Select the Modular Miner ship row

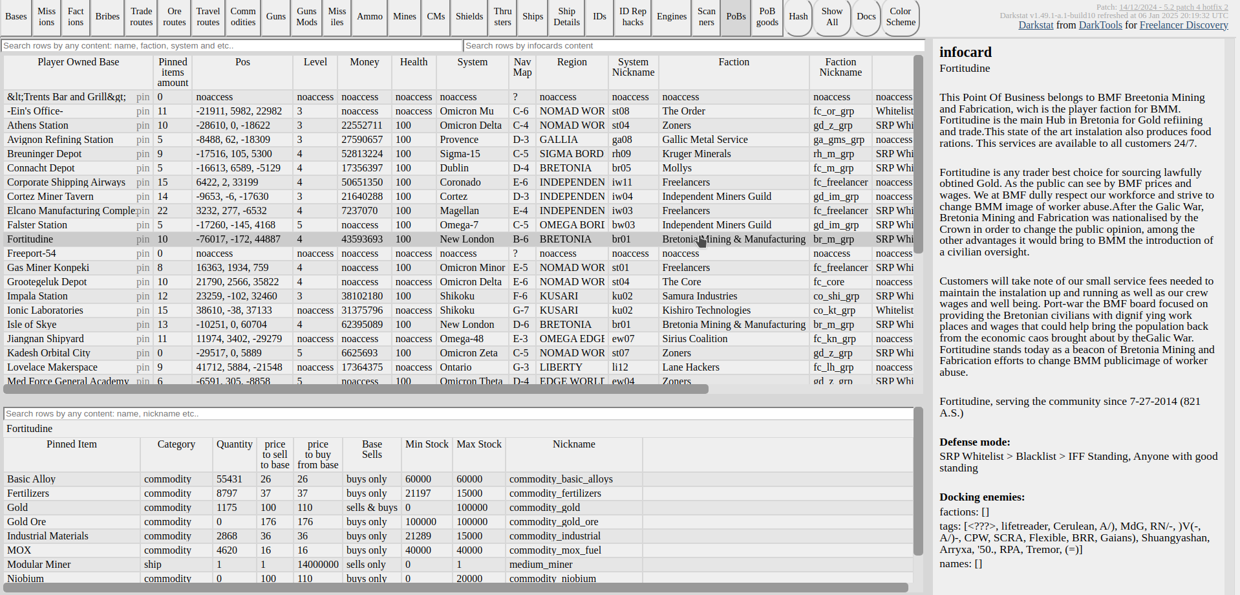pos(458,565)
